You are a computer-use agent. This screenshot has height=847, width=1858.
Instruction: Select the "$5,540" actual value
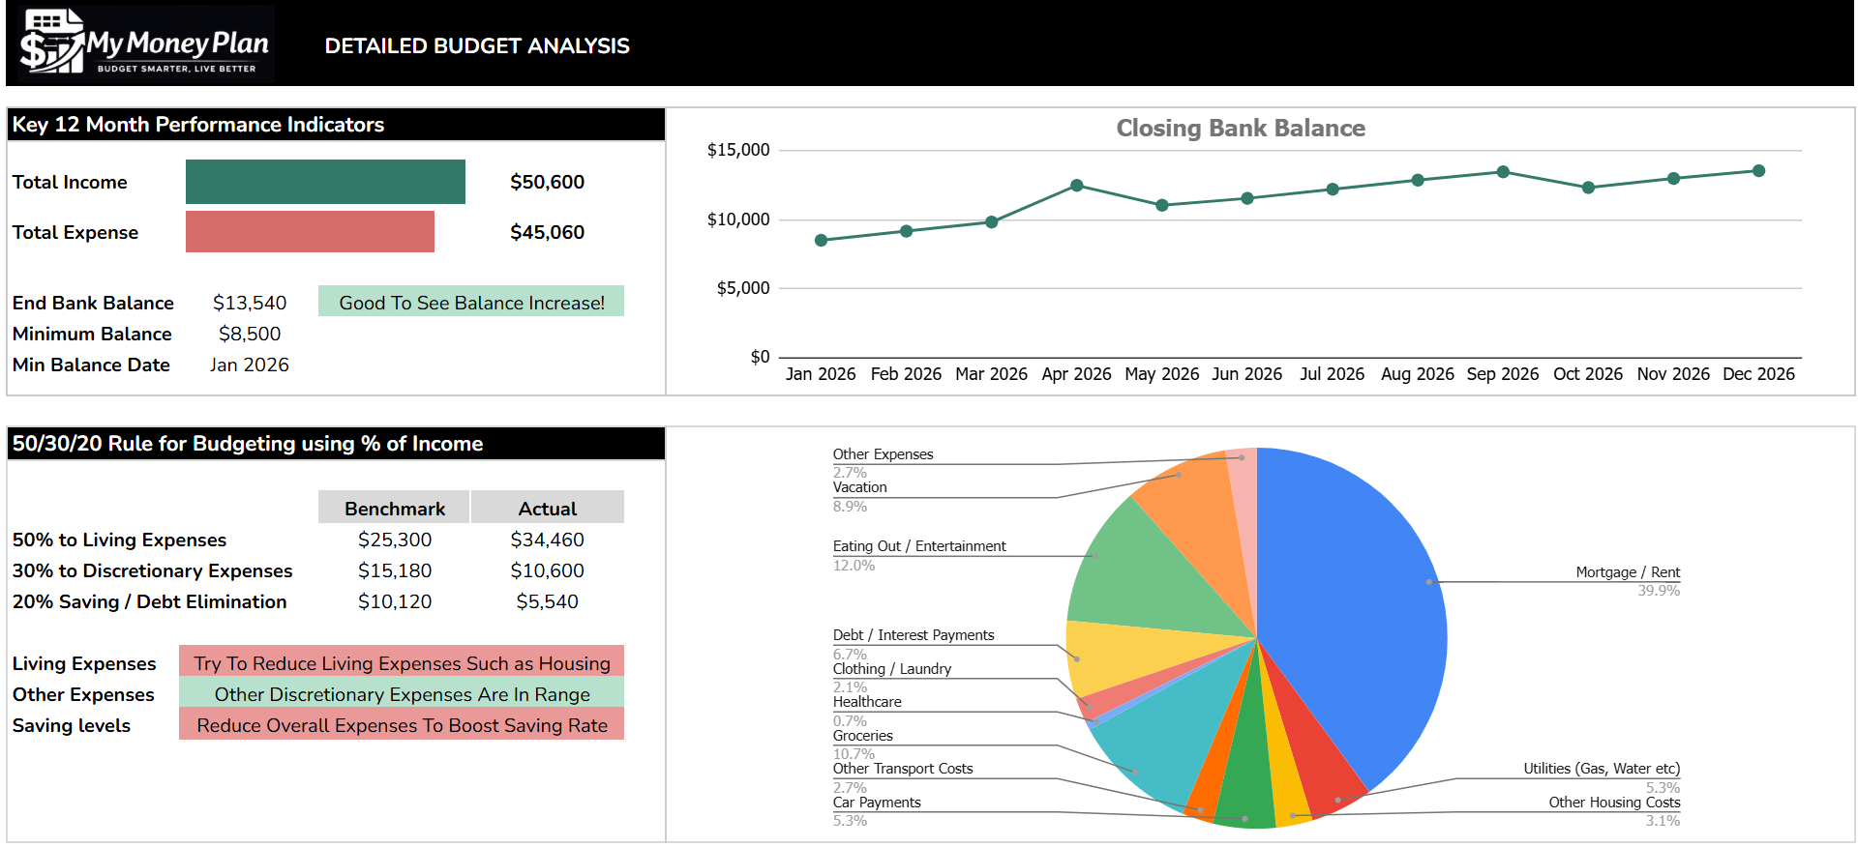click(548, 601)
